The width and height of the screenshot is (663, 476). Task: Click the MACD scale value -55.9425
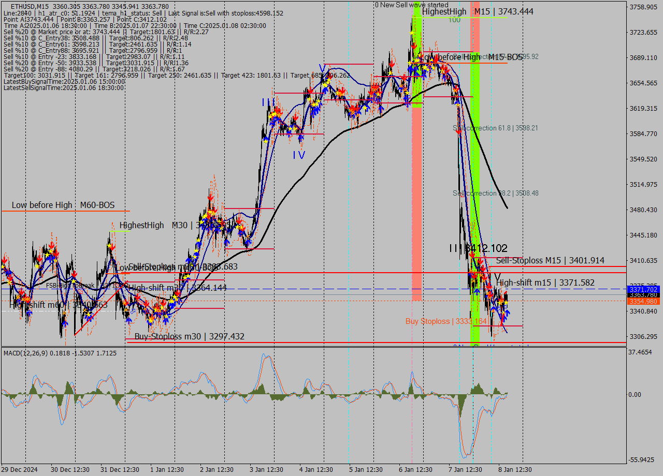click(642, 460)
